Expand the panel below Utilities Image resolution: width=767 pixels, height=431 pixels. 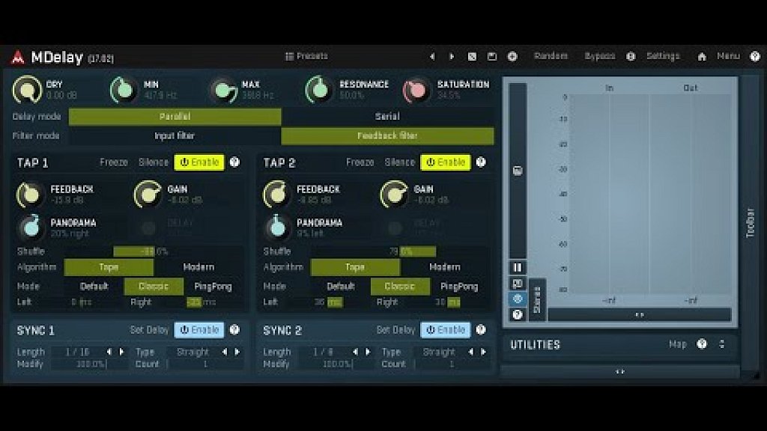point(619,371)
